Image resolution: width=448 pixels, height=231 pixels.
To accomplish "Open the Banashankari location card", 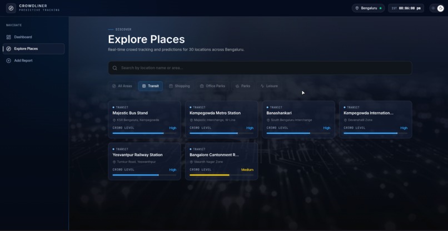I will [x=298, y=119].
